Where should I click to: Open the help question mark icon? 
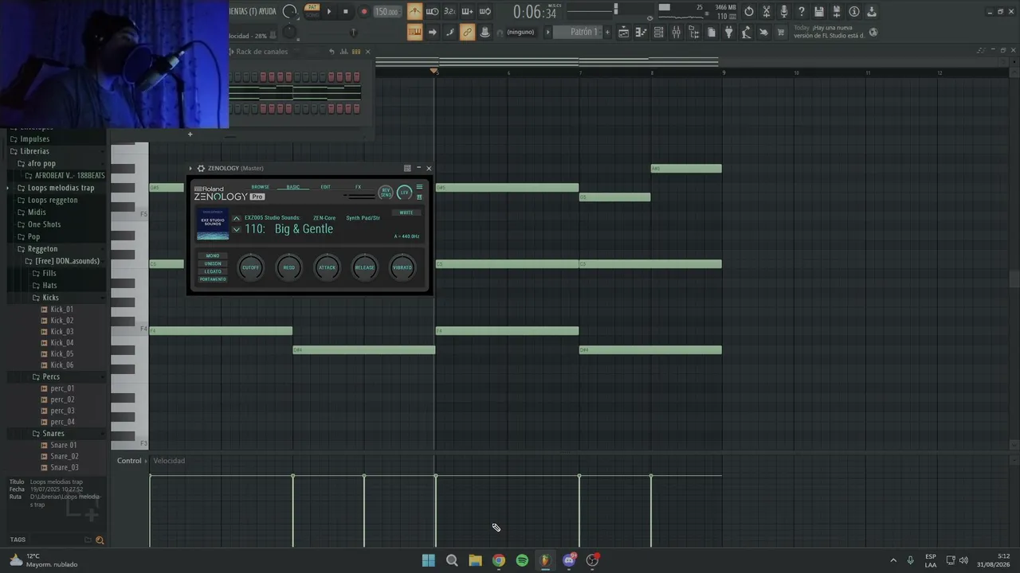pos(802,11)
